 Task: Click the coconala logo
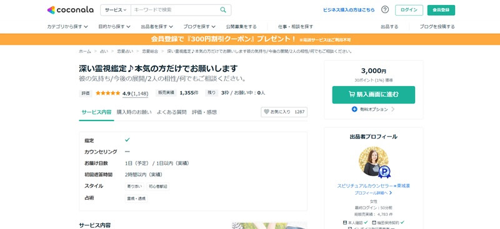[70, 10]
